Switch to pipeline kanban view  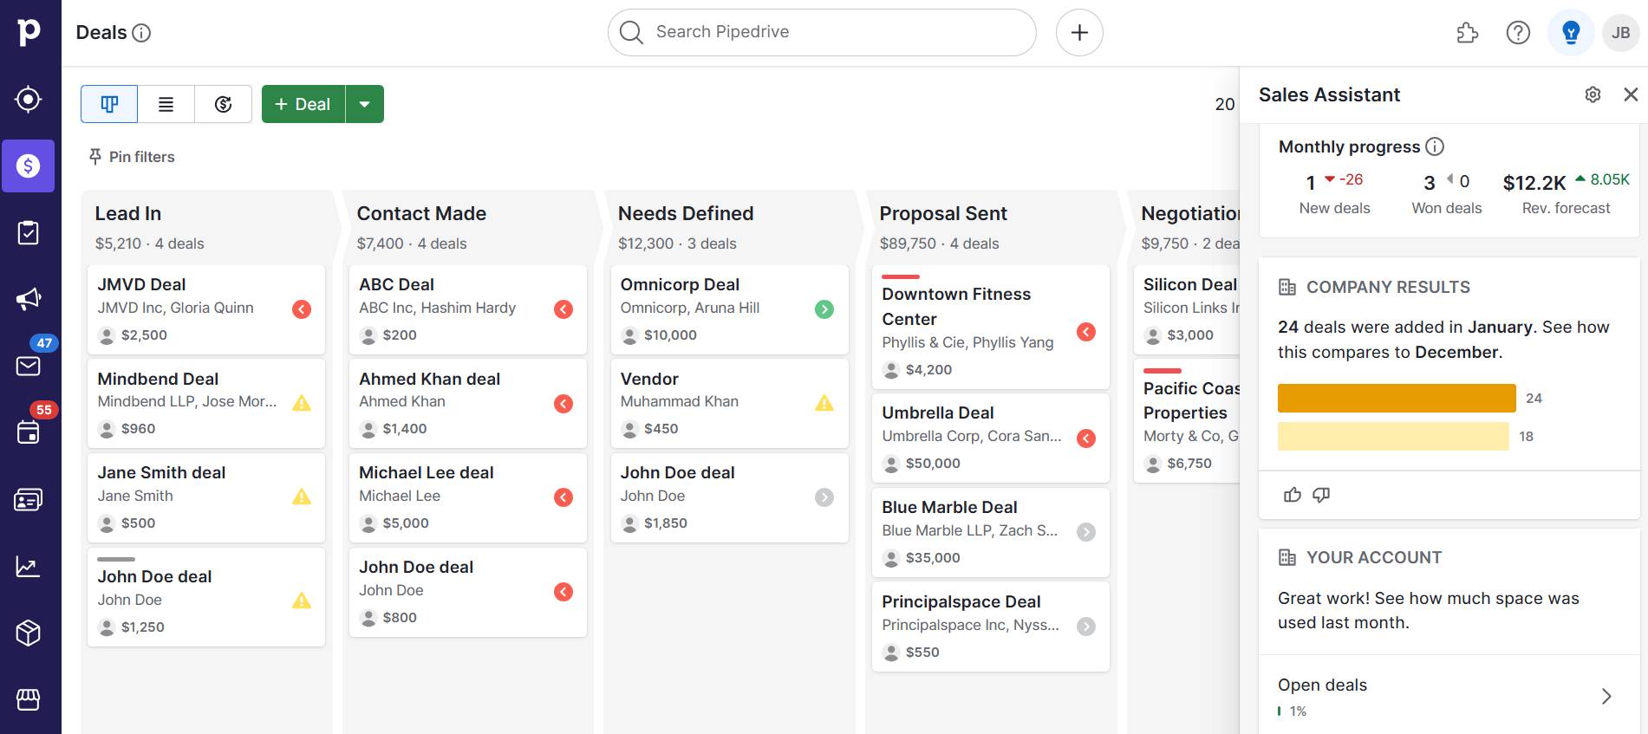109,104
